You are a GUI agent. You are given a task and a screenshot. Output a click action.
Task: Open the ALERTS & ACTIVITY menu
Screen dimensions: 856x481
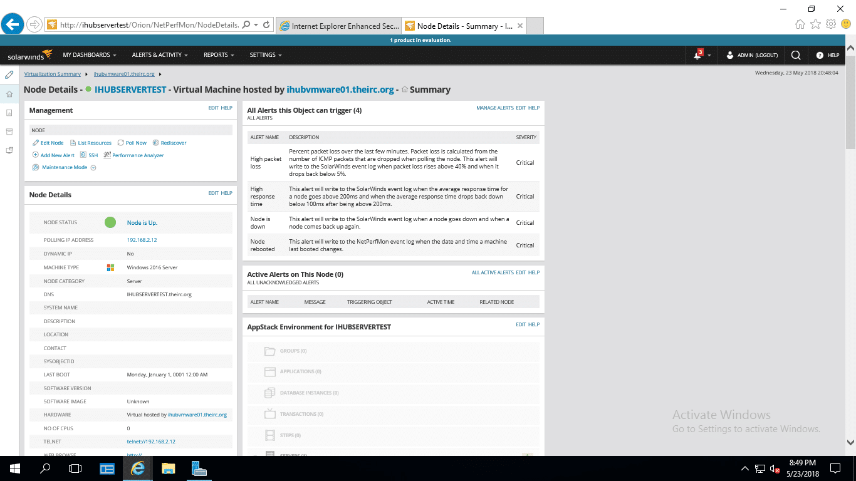pyautogui.click(x=160, y=55)
